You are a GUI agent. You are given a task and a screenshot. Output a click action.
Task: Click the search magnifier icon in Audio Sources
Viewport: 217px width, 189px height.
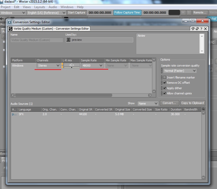(203, 109)
